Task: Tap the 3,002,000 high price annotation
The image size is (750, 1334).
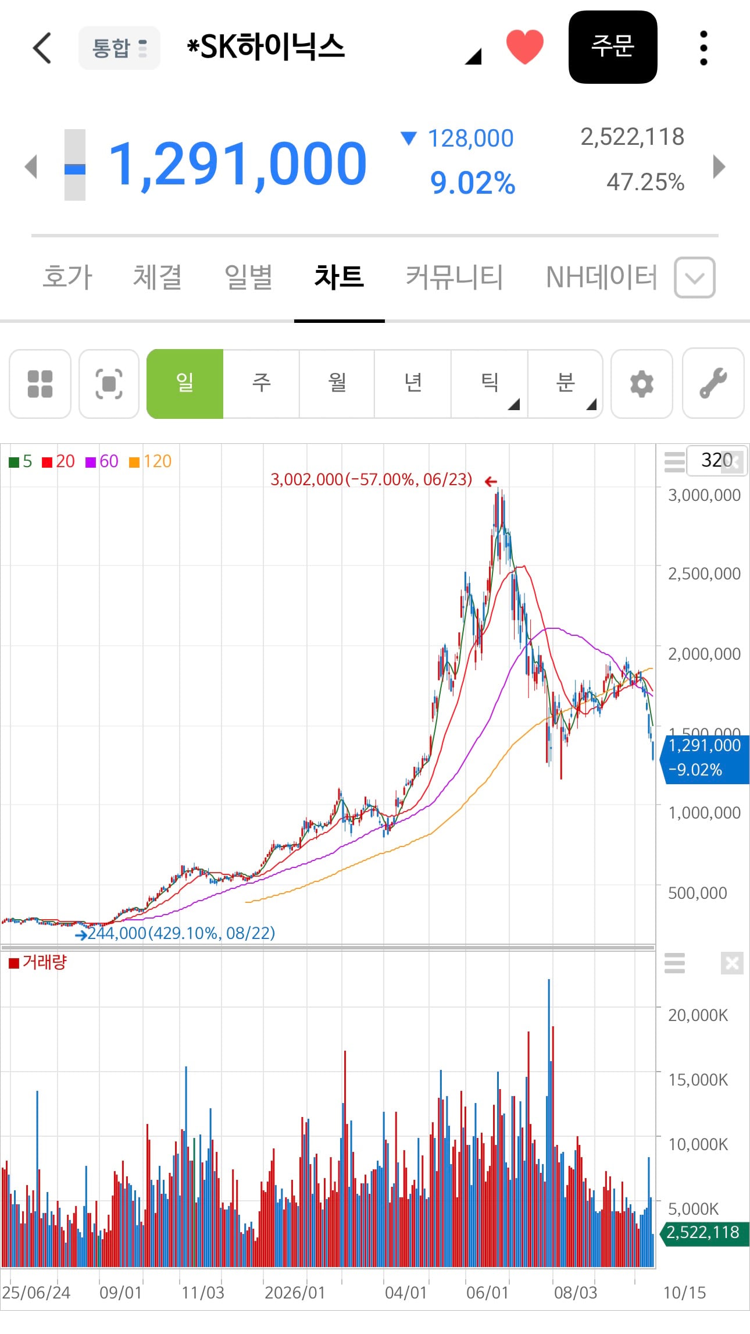Action: click(x=372, y=480)
